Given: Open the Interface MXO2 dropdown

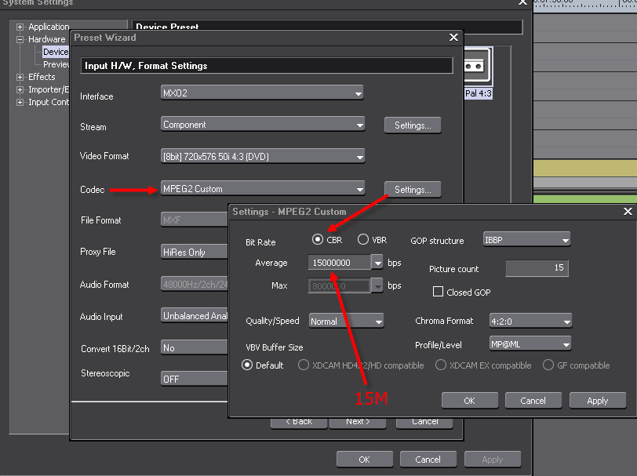Looking at the screenshot, I should pos(262,93).
